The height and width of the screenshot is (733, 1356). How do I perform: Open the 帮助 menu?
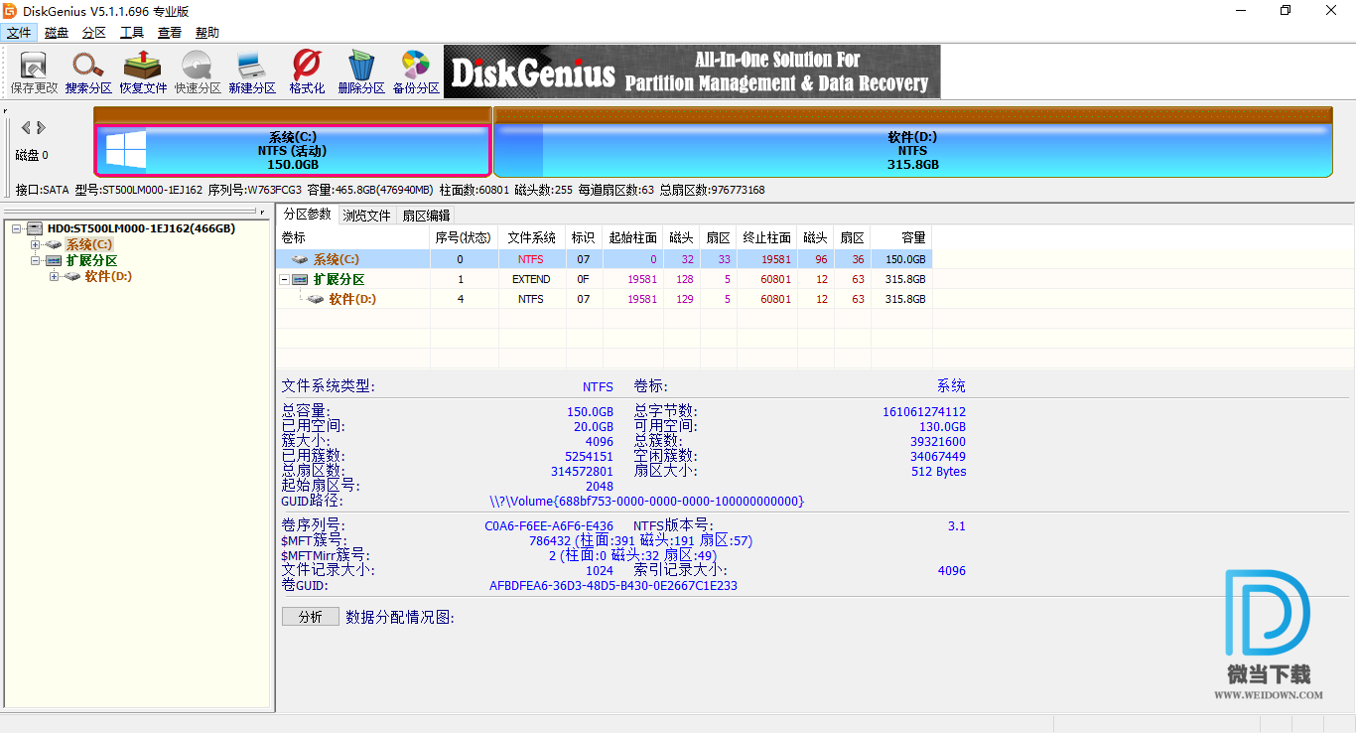tap(207, 33)
